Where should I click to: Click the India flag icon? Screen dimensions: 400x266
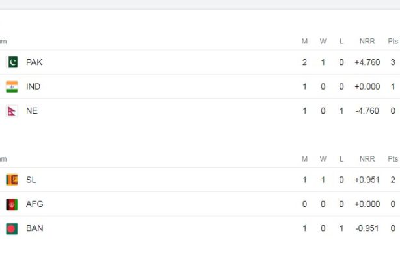12,86
